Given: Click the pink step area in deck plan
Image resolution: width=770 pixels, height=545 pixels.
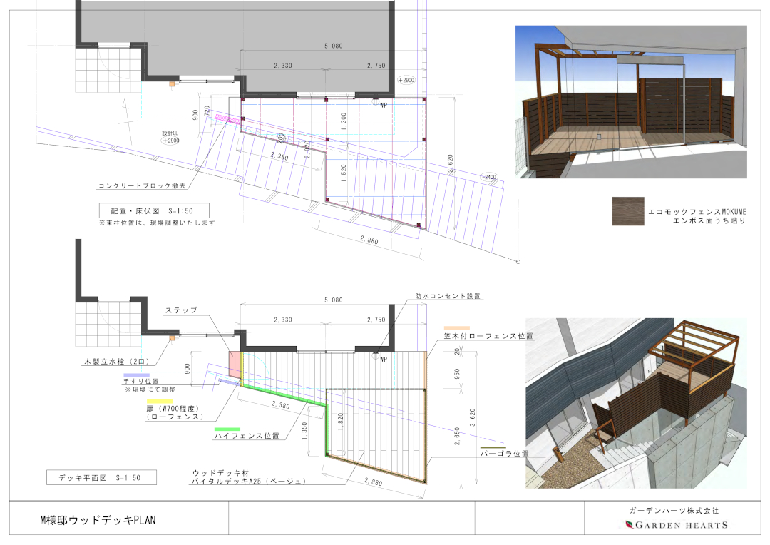Looking at the screenshot, I should (x=235, y=365).
